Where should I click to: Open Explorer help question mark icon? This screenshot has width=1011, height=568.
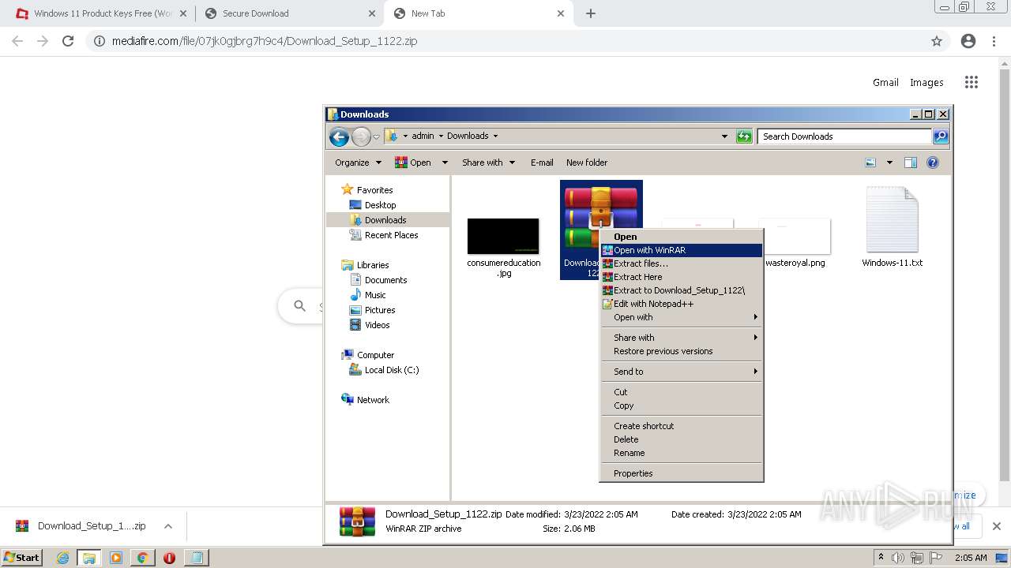click(932, 163)
